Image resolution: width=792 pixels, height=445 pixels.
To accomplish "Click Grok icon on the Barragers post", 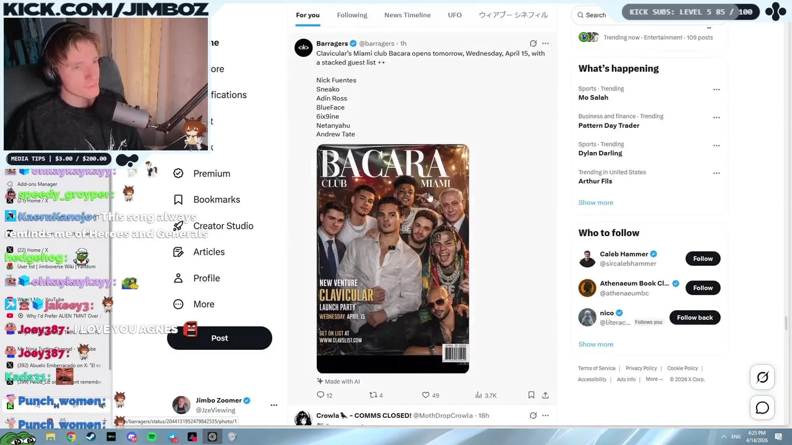I will (x=533, y=43).
